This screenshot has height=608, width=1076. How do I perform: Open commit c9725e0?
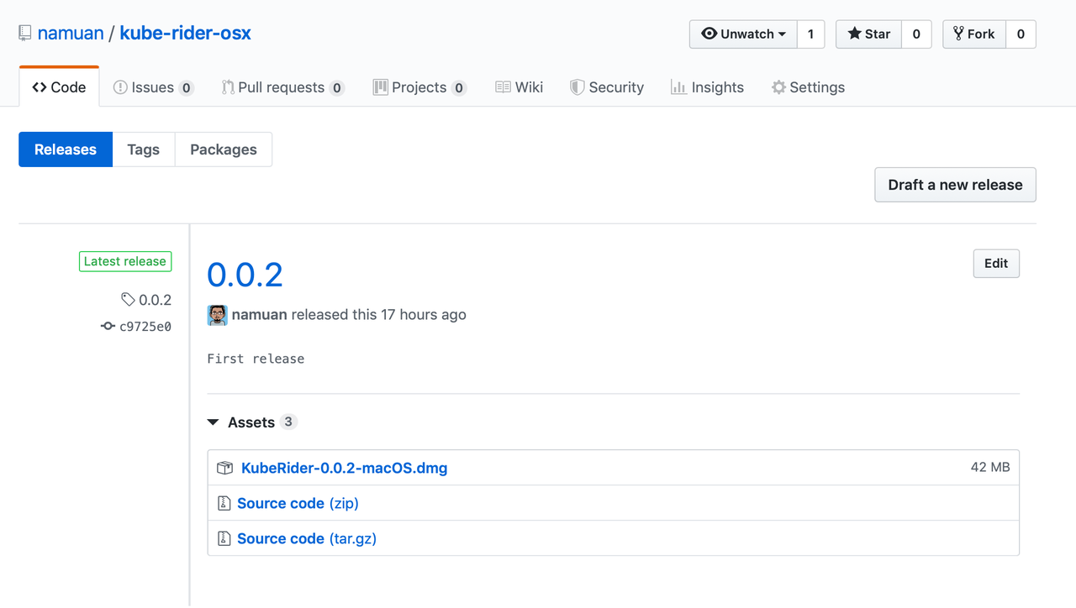[x=145, y=327]
